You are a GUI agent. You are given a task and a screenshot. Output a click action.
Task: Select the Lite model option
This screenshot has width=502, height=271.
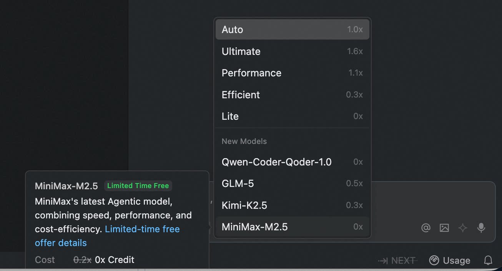point(292,116)
